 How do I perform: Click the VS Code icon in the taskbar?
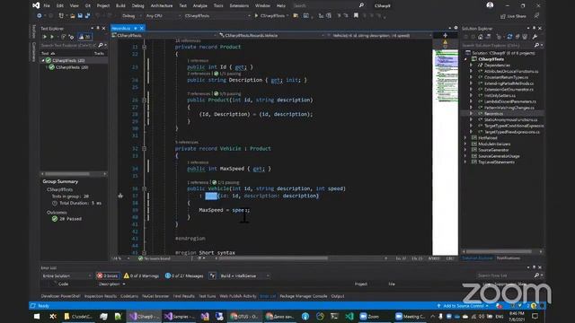tap(349, 316)
